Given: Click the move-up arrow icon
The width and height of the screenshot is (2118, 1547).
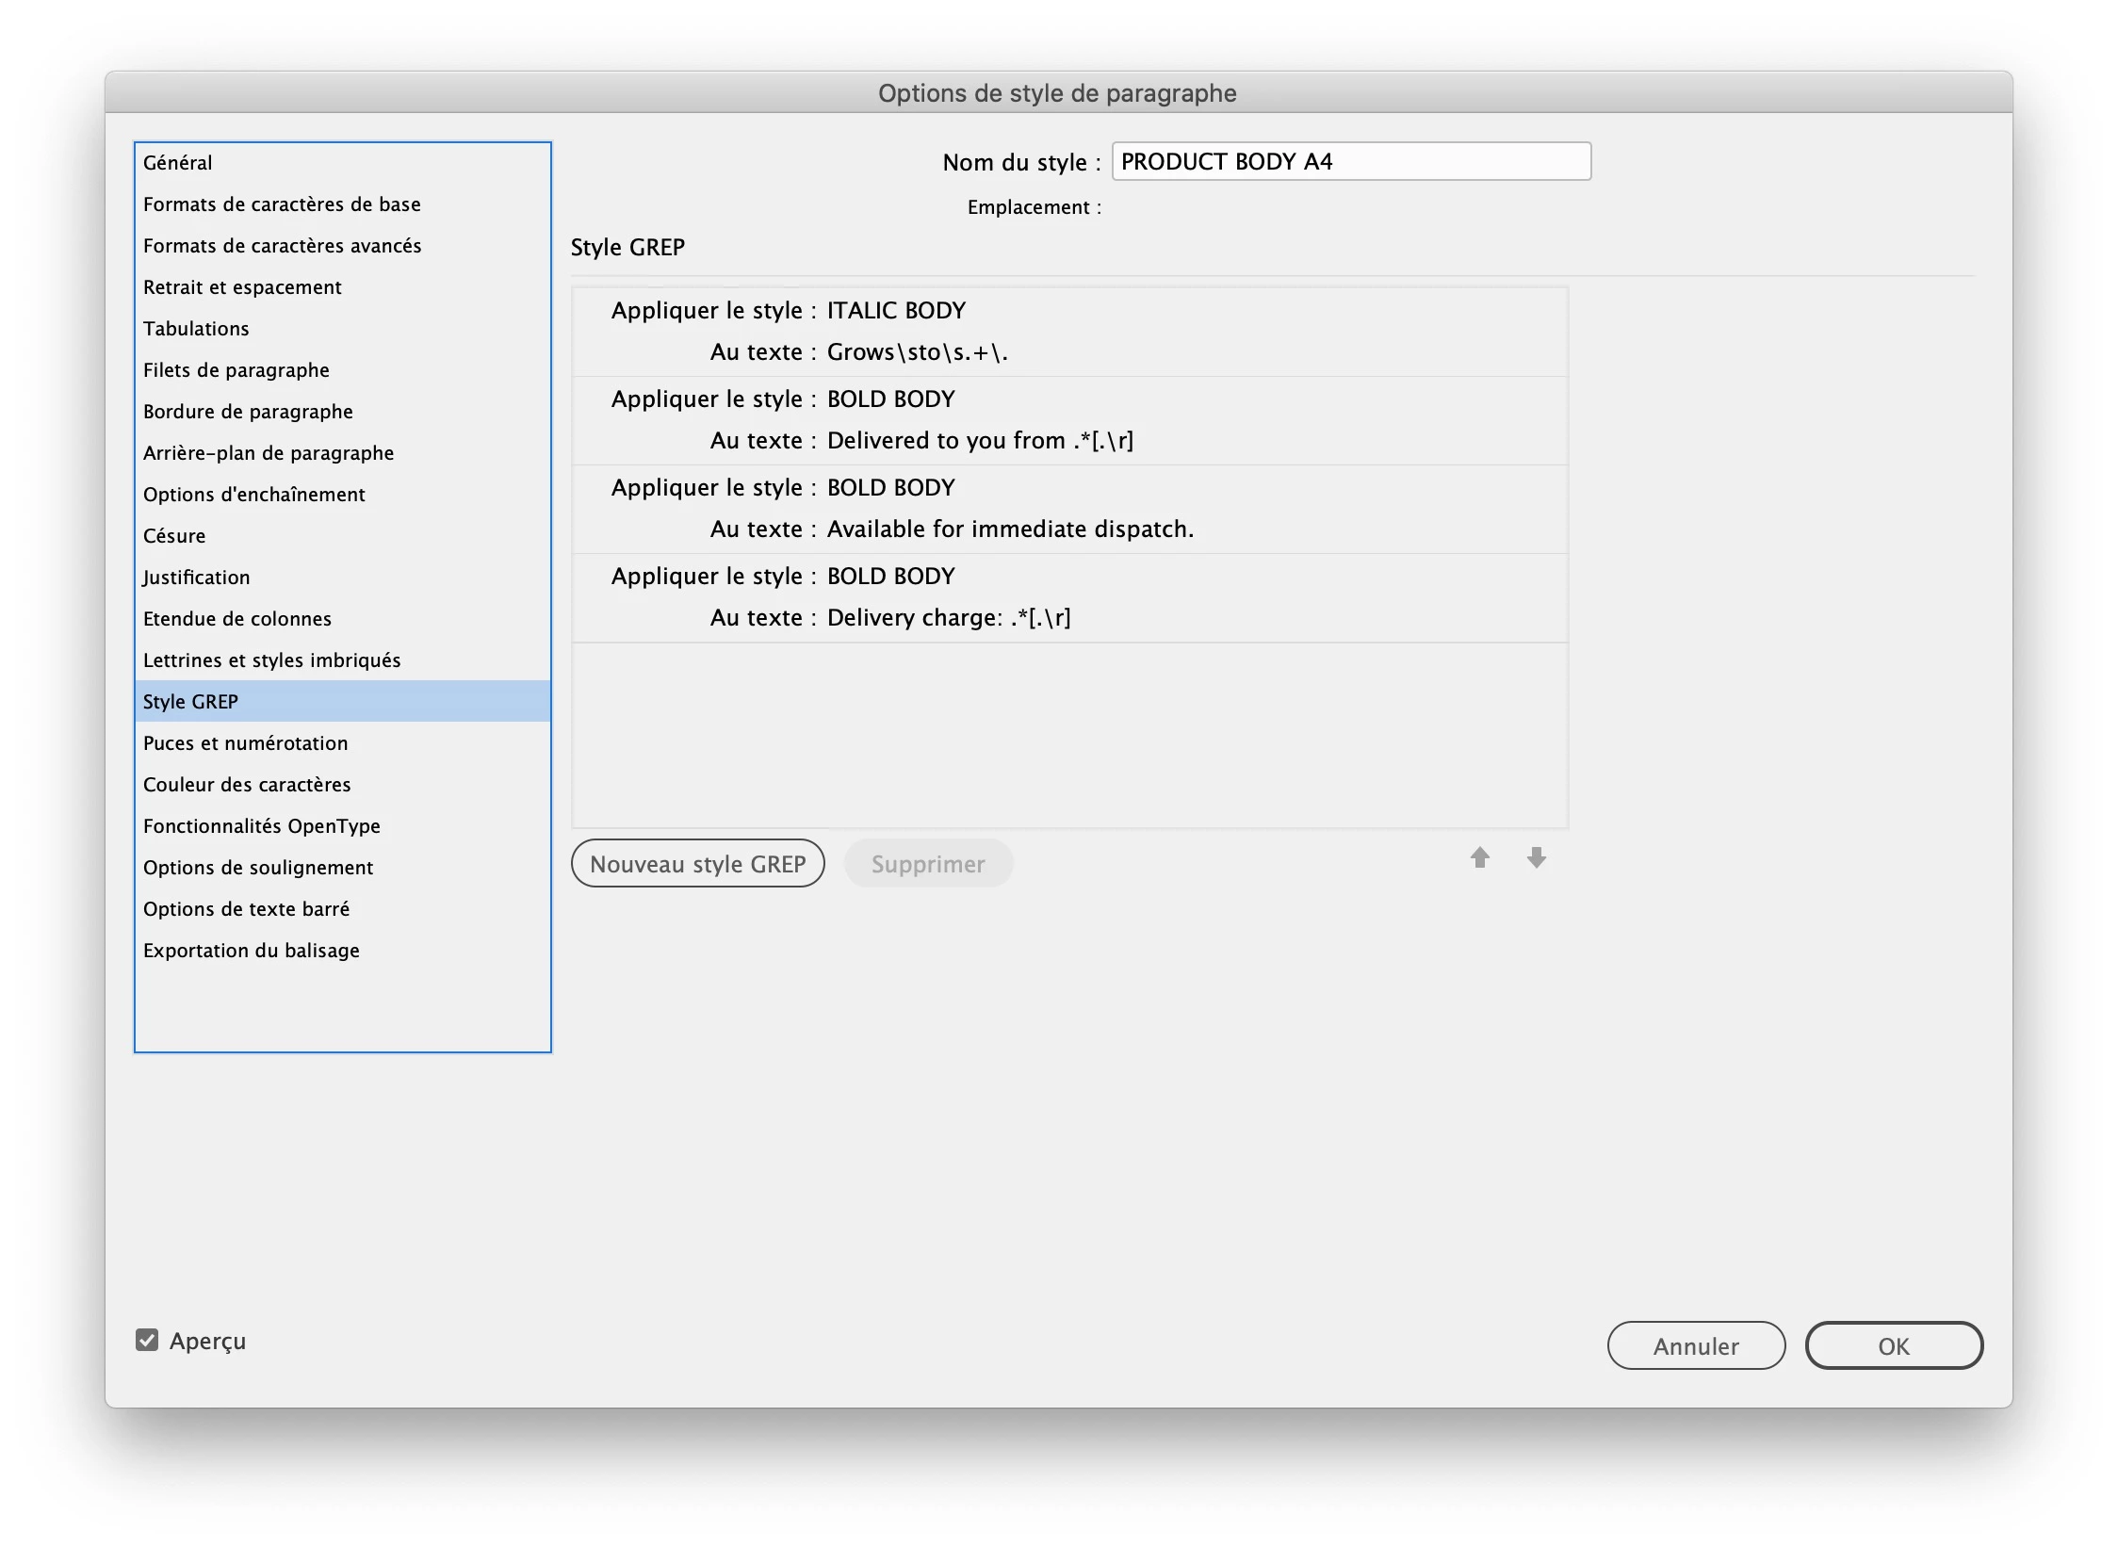Looking at the screenshot, I should (1479, 857).
